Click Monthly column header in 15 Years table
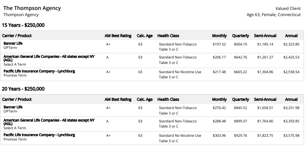Viewport: 307px width, 147px height. (x=219, y=36)
